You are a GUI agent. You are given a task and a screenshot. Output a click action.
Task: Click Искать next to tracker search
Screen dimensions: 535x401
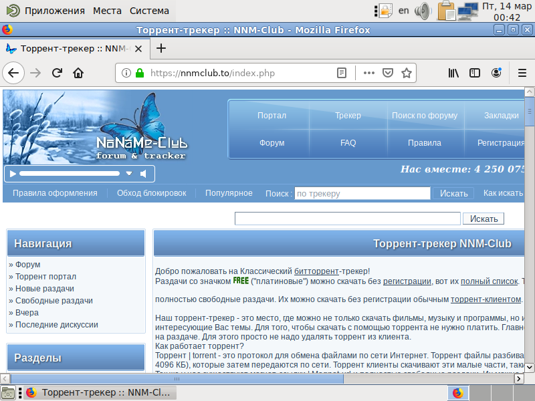(453, 193)
